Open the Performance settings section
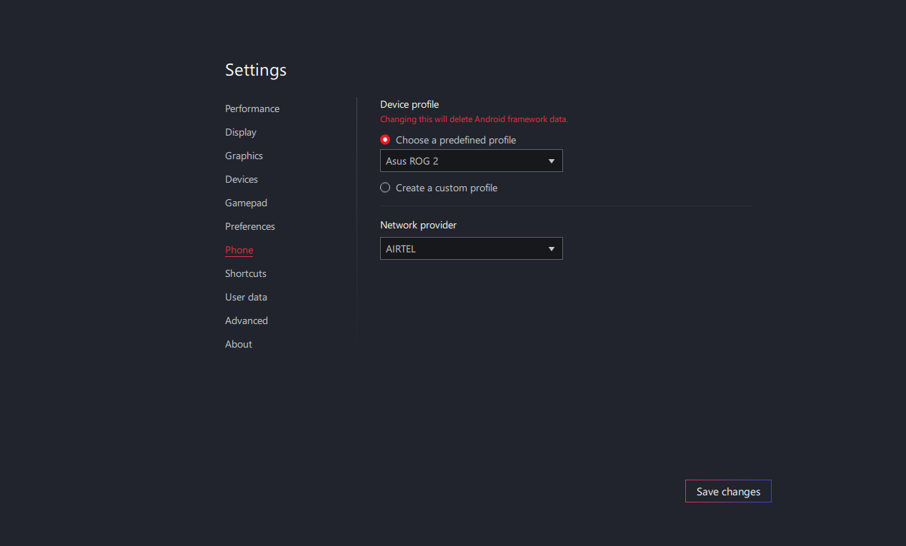Viewport: 906px width, 546px height. [252, 108]
